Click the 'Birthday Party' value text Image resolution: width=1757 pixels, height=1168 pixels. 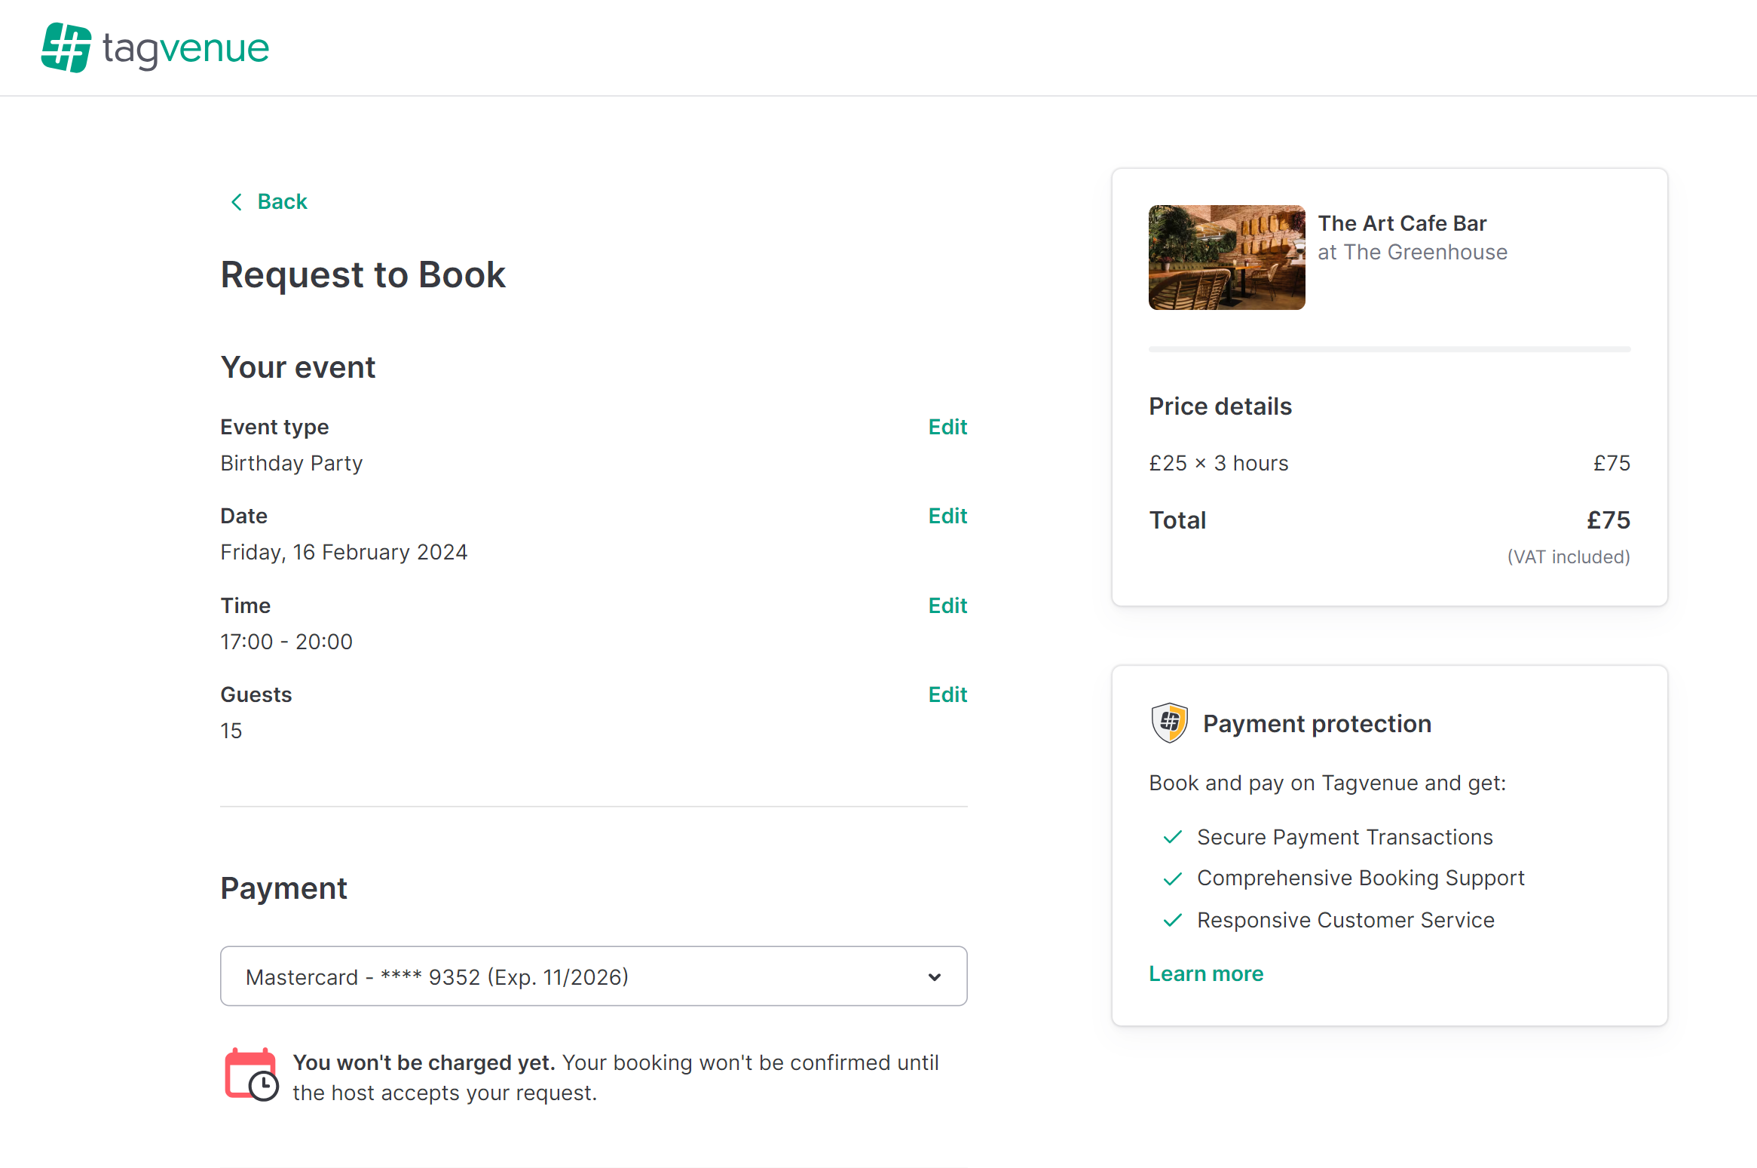coord(291,463)
